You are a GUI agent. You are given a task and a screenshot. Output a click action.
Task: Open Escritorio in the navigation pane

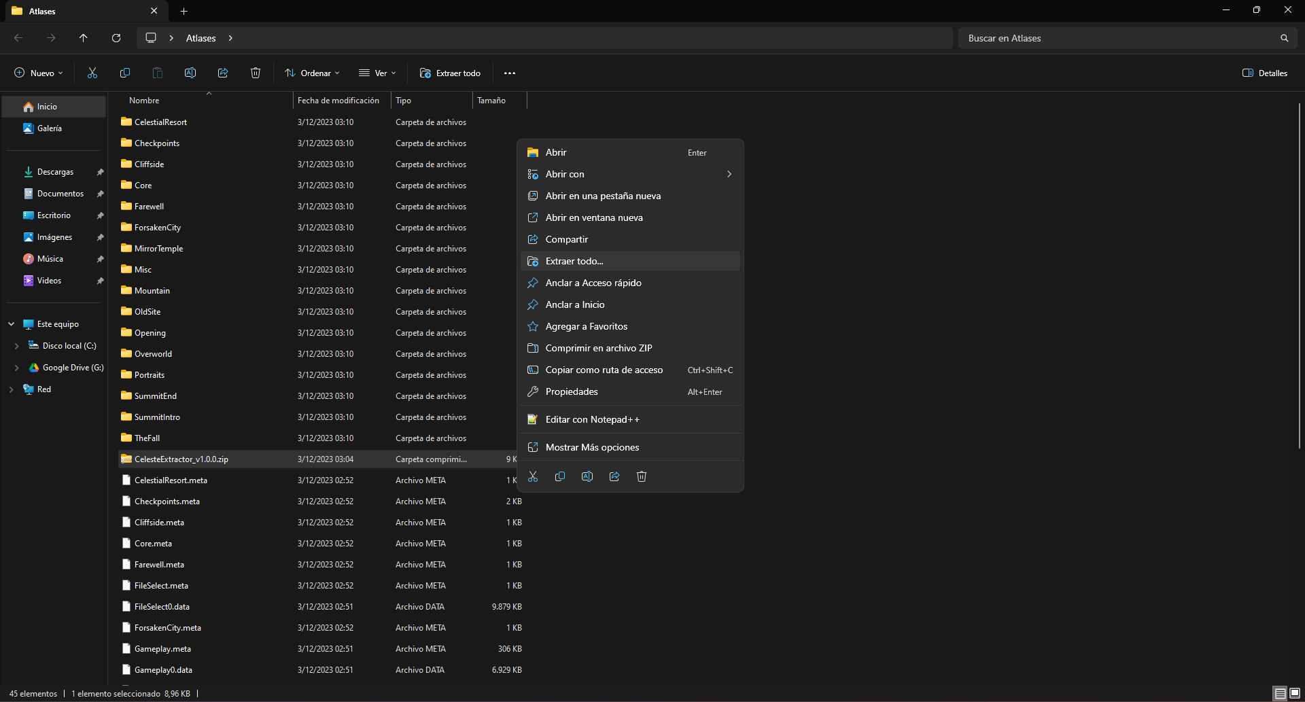coord(54,215)
